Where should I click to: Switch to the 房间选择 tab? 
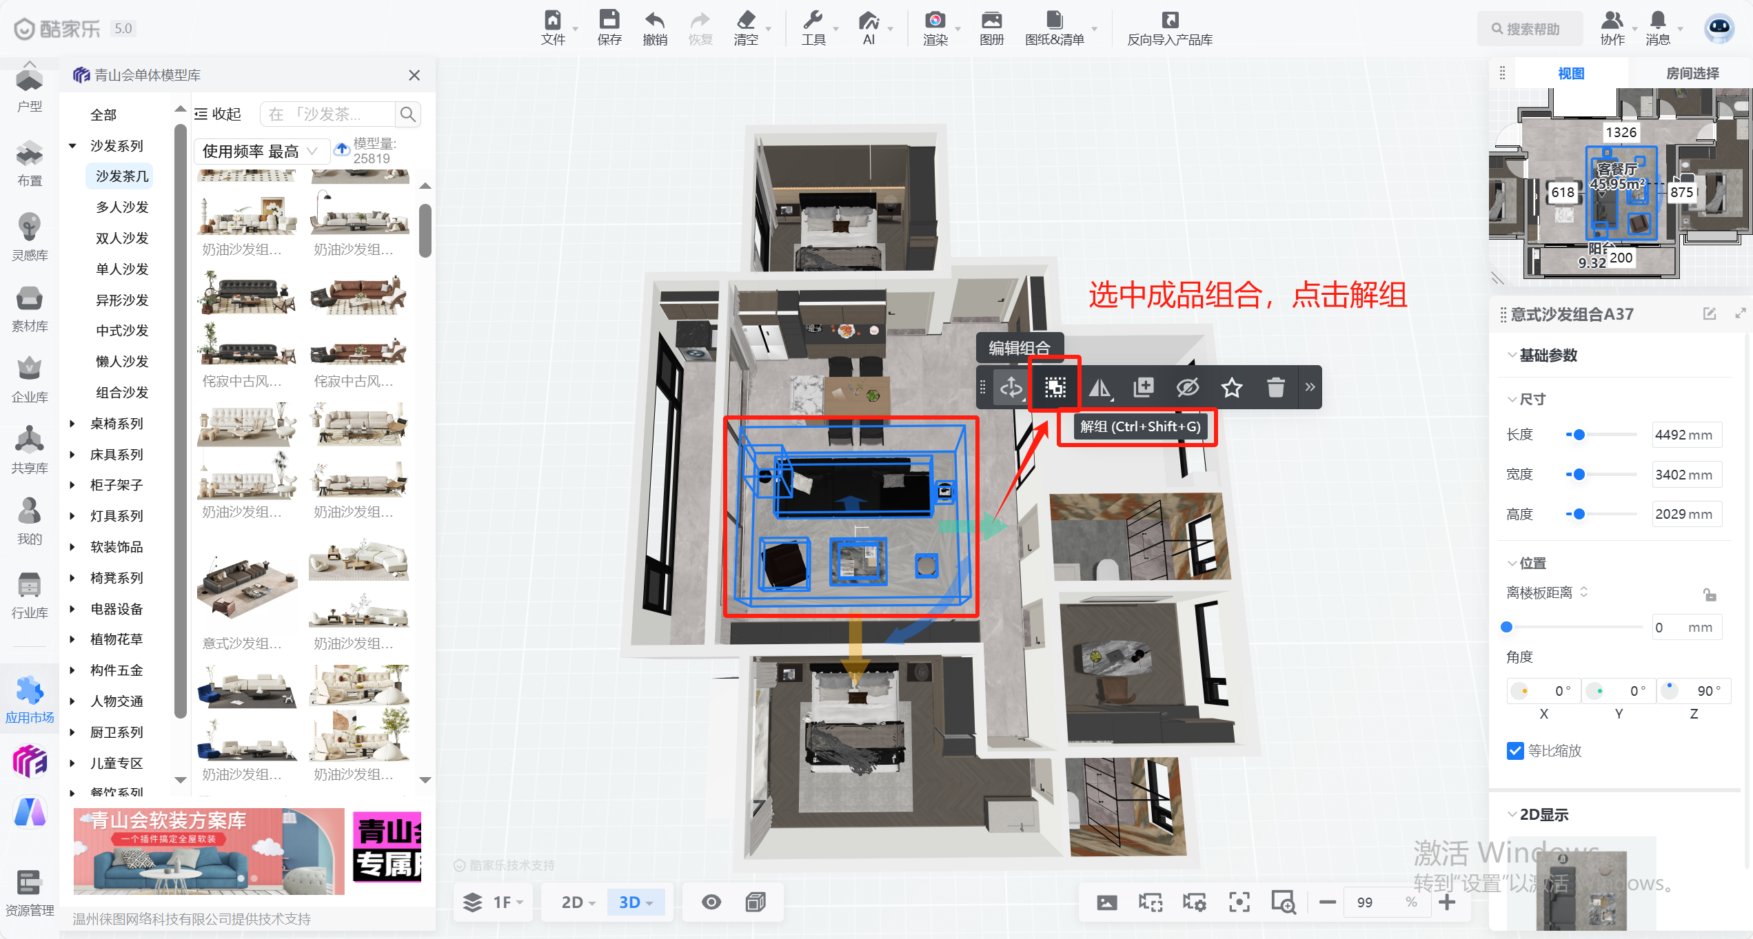(x=1692, y=73)
